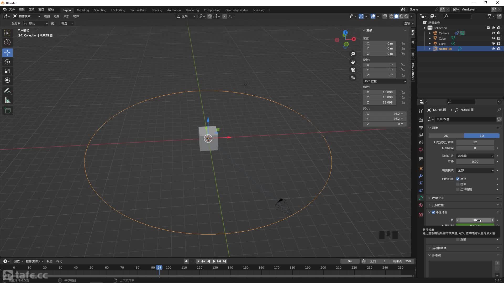The height and width of the screenshot is (283, 504).
Task: Open the Modifiers properties wrench icon
Action: click(421, 176)
